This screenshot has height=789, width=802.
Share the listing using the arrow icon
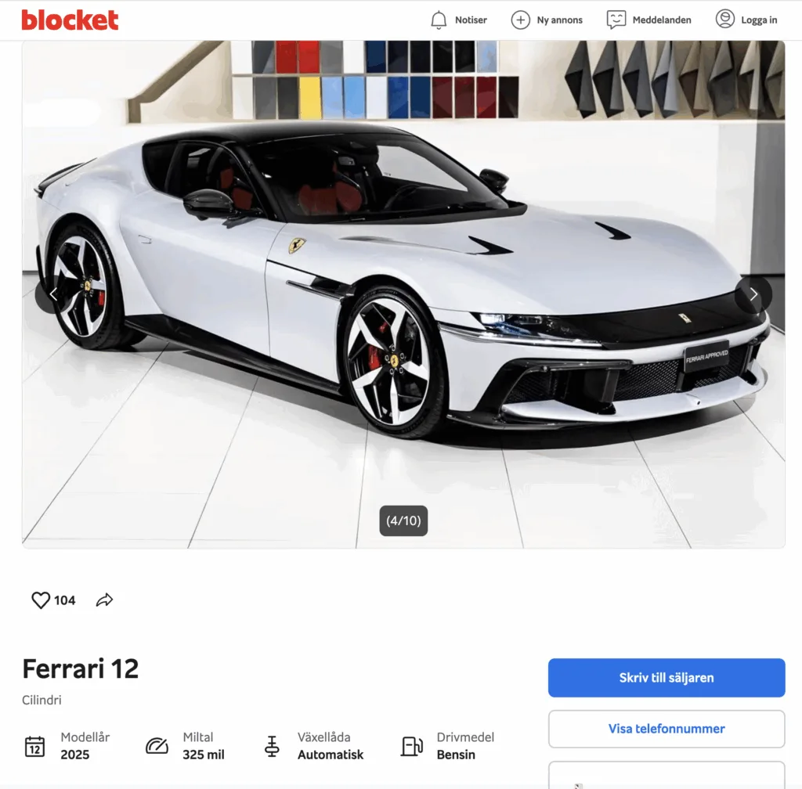tap(104, 600)
